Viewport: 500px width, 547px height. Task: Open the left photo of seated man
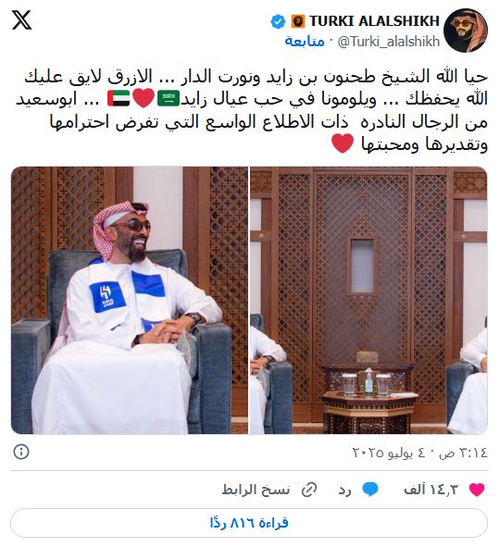point(130,301)
